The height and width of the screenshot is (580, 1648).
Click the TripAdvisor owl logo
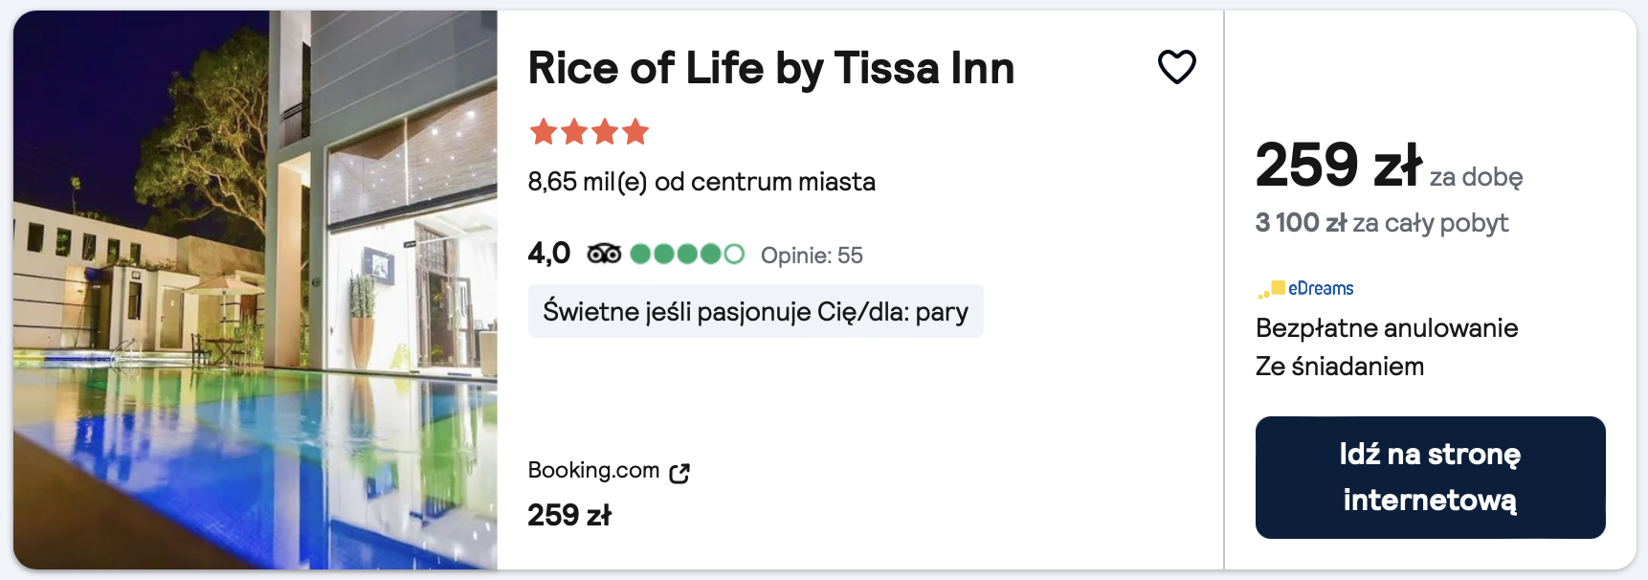tap(604, 254)
